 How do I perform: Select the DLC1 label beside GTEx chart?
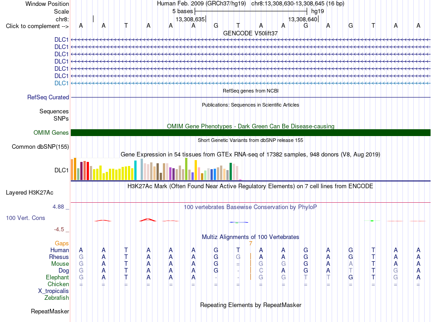click(61, 171)
